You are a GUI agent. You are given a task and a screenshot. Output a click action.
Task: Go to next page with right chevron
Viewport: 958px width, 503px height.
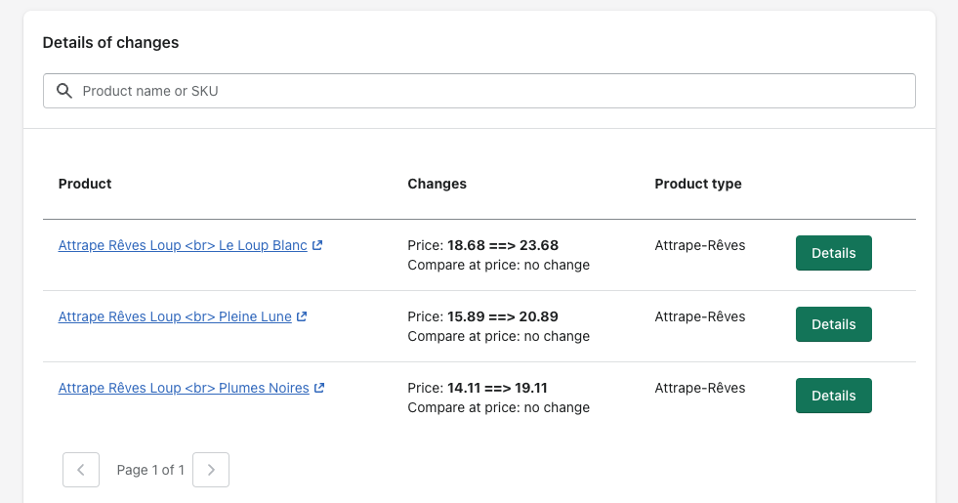click(211, 470)
